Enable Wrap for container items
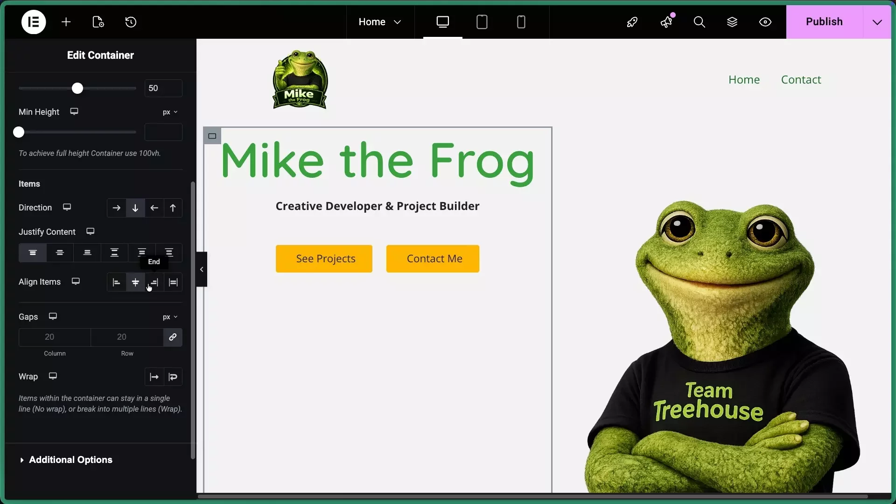896x504 pixels. pyautogui.click(x=173, y=377)
